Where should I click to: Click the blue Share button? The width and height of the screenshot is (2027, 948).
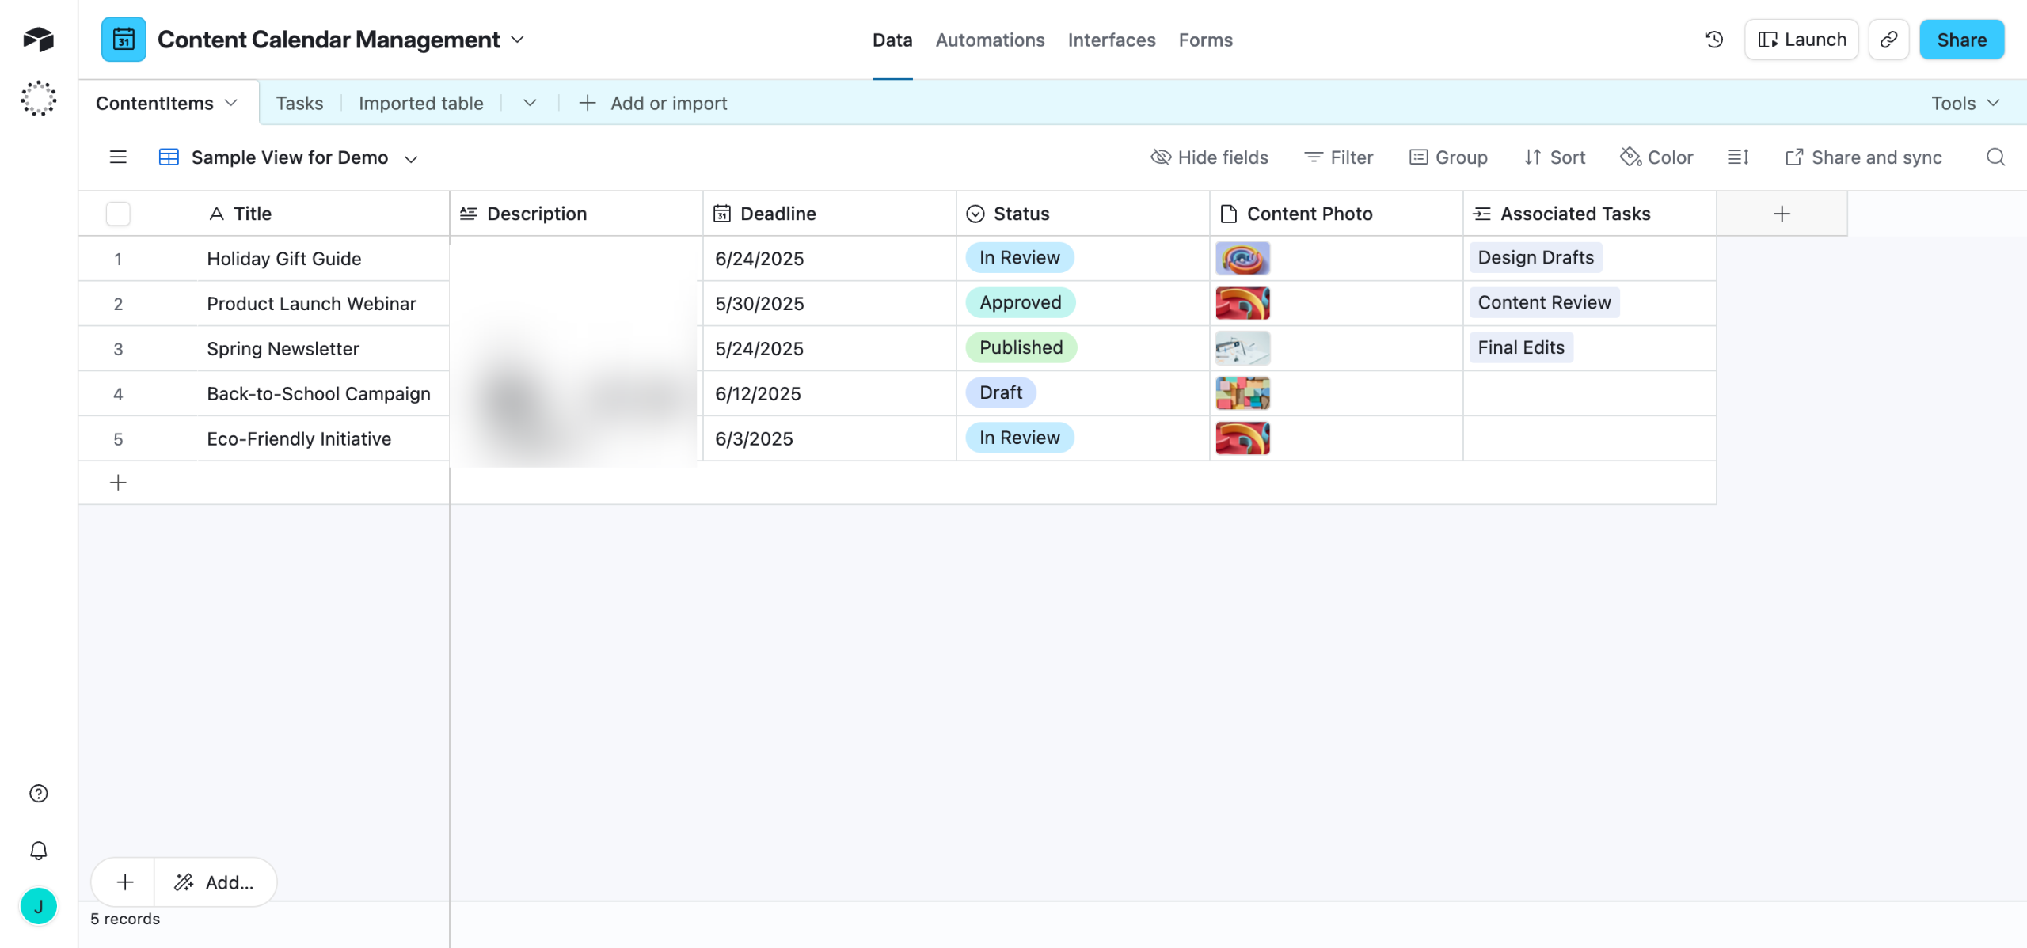coord(1961,40)
